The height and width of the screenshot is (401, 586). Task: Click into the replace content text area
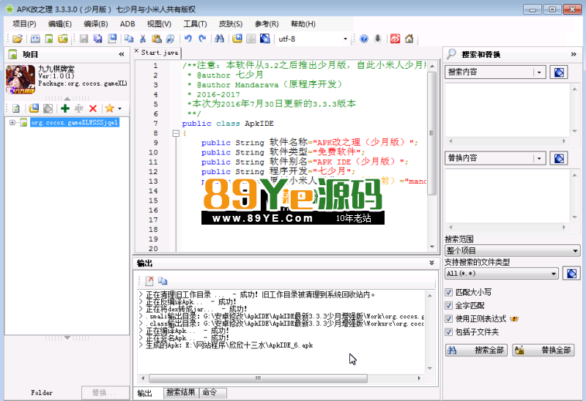508,196
